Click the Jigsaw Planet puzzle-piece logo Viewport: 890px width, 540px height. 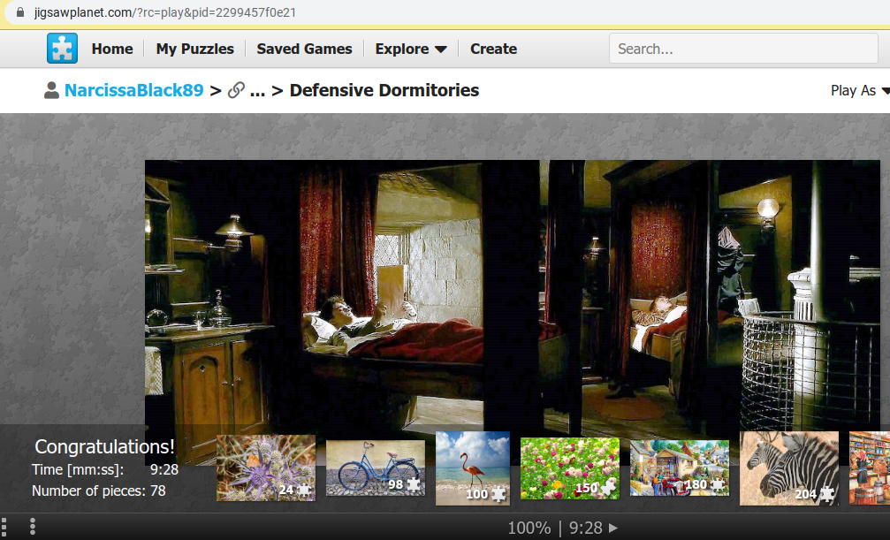click(x=62, y=49)
